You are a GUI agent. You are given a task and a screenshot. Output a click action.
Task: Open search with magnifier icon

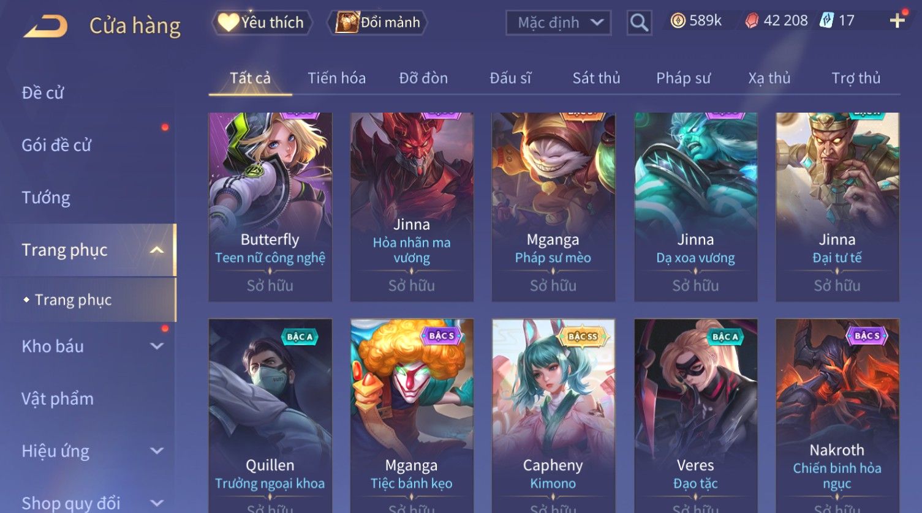coord(639,23)
